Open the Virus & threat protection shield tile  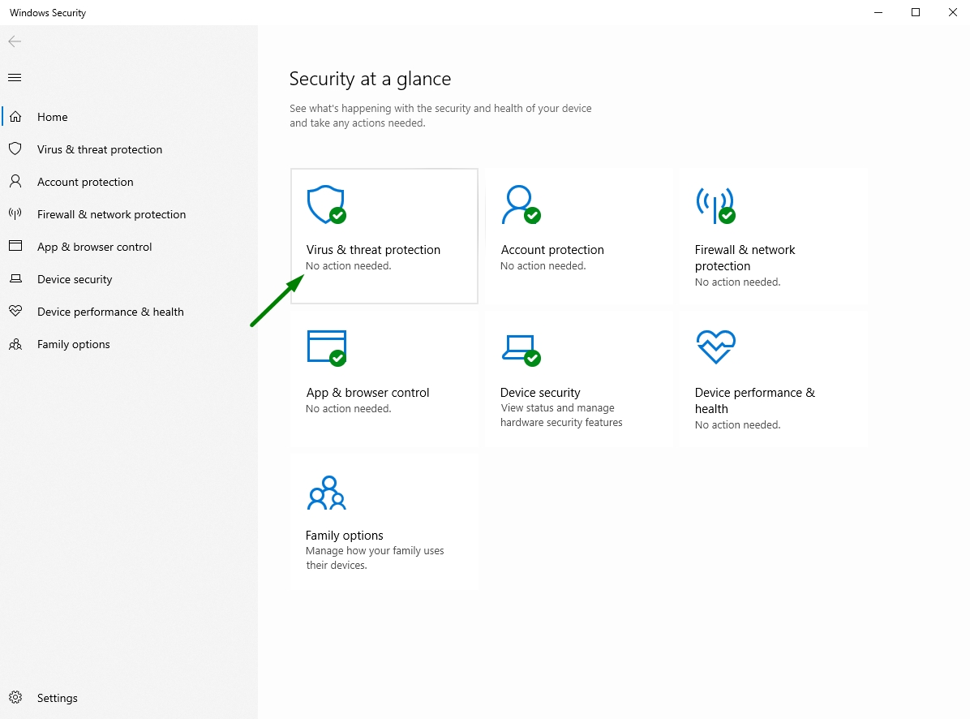[384, 236]
